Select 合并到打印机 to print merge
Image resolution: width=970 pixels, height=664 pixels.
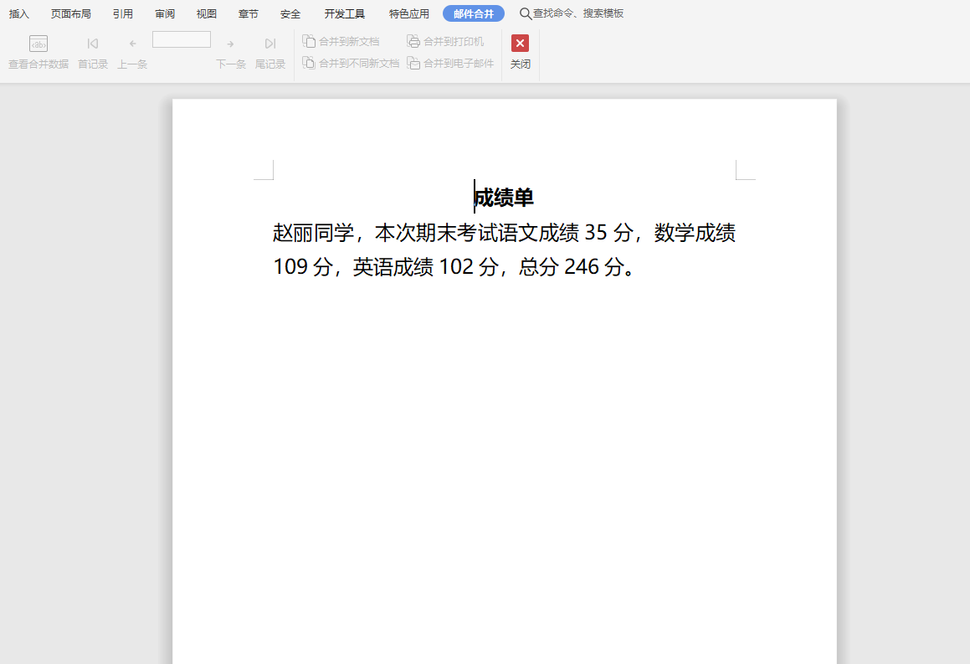click(445, 41)
